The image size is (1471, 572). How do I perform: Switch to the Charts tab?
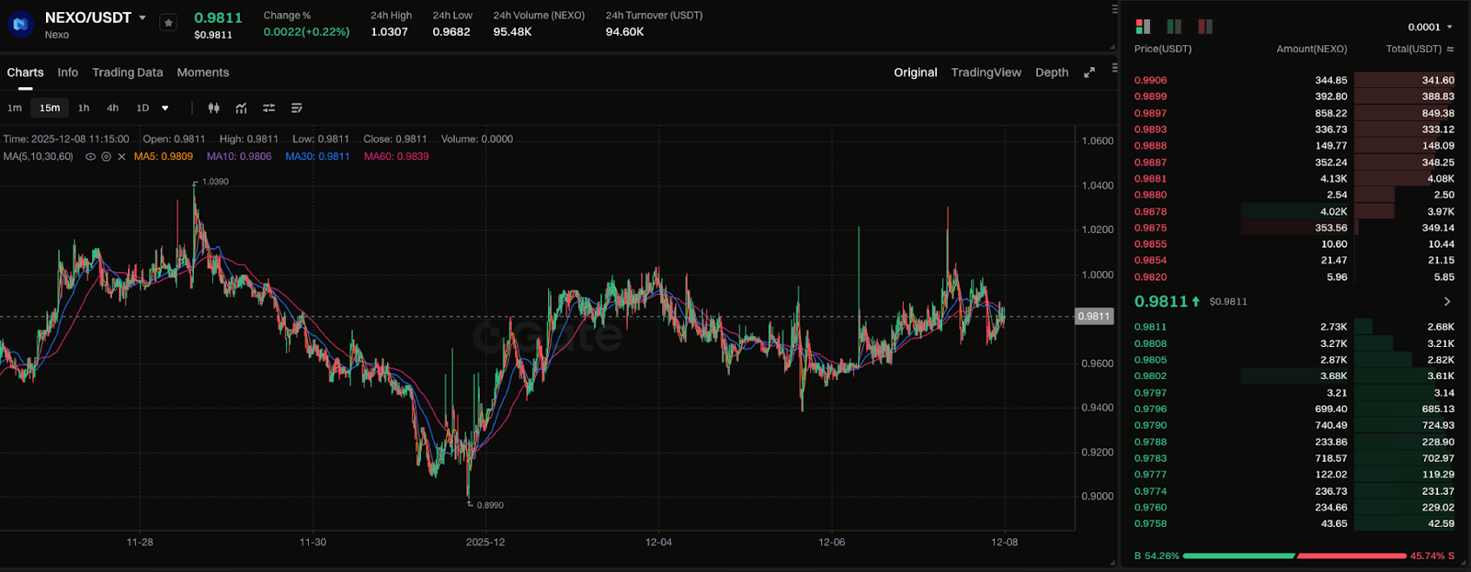(x=26, y=73)
